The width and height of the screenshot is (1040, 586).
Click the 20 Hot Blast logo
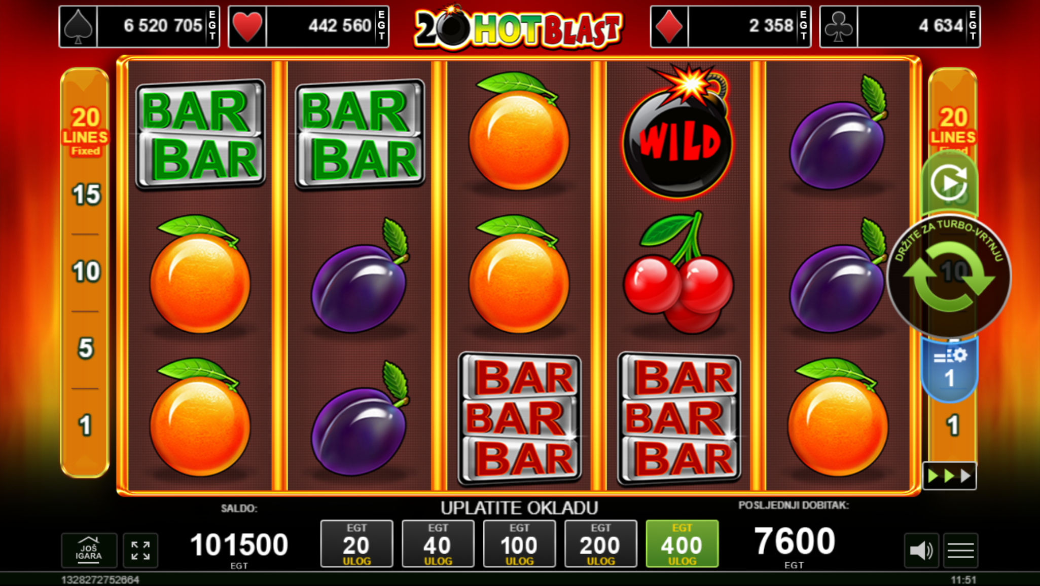(518, 28)
